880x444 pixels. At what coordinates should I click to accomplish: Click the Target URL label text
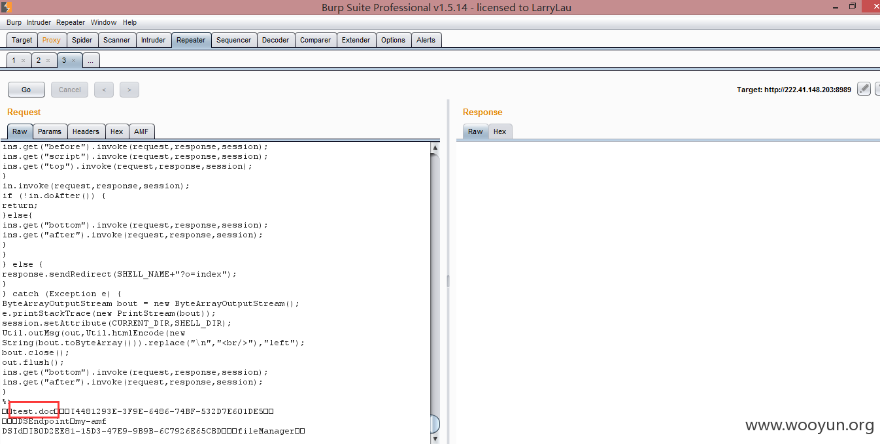coord(794,90)
